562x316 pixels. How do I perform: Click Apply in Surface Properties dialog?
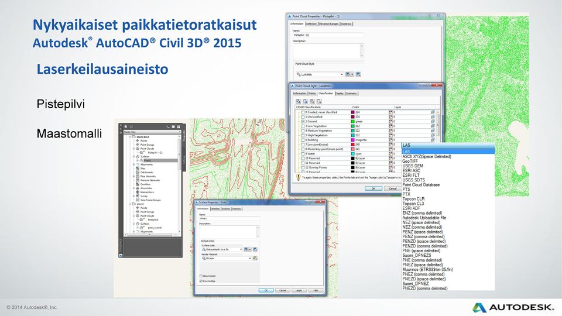[299, 290]
